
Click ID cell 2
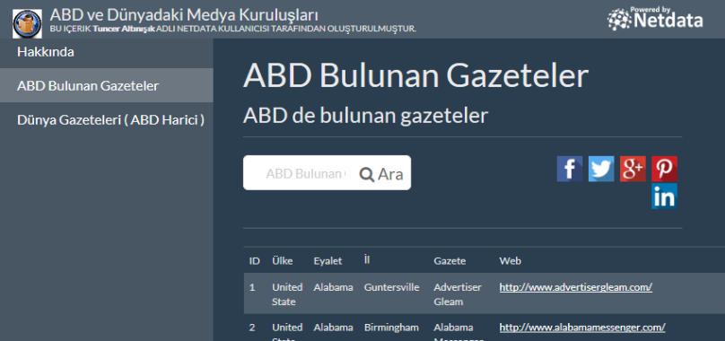[x=252, y=328]
